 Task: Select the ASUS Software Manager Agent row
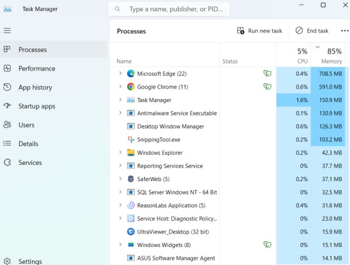pos(228,258)
